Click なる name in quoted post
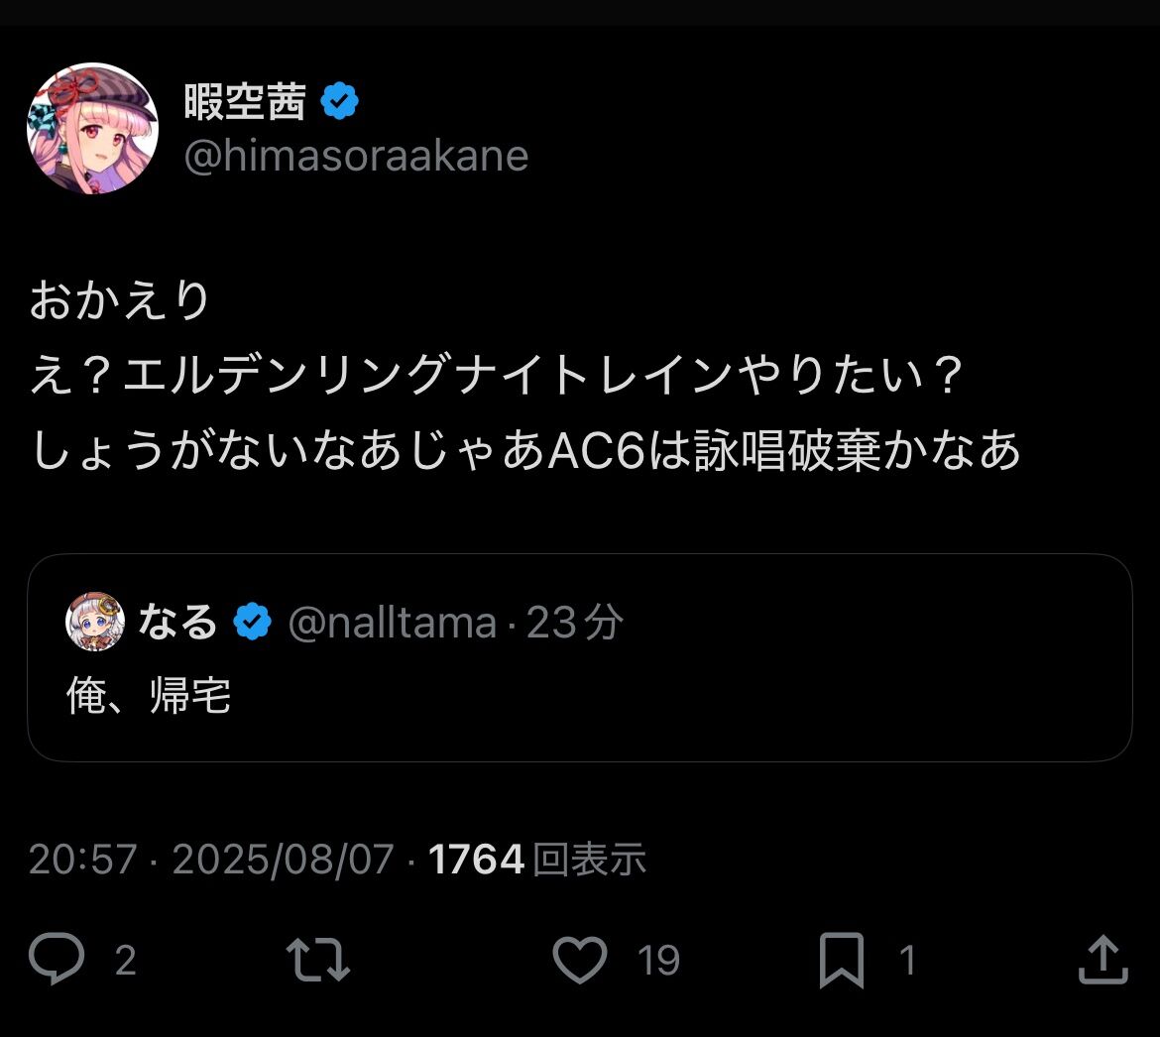 177,622
